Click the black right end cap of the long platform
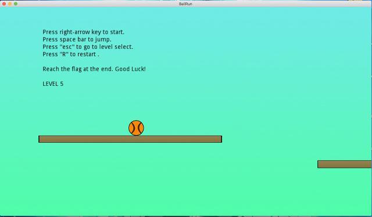 click(x=221, y=139)
